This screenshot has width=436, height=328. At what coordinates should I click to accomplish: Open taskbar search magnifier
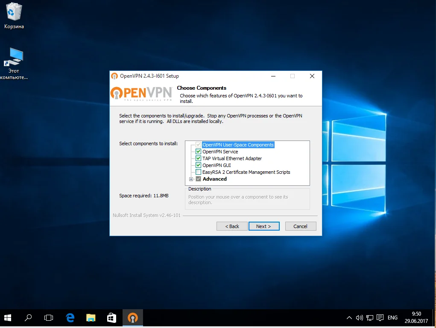[28, 317]
